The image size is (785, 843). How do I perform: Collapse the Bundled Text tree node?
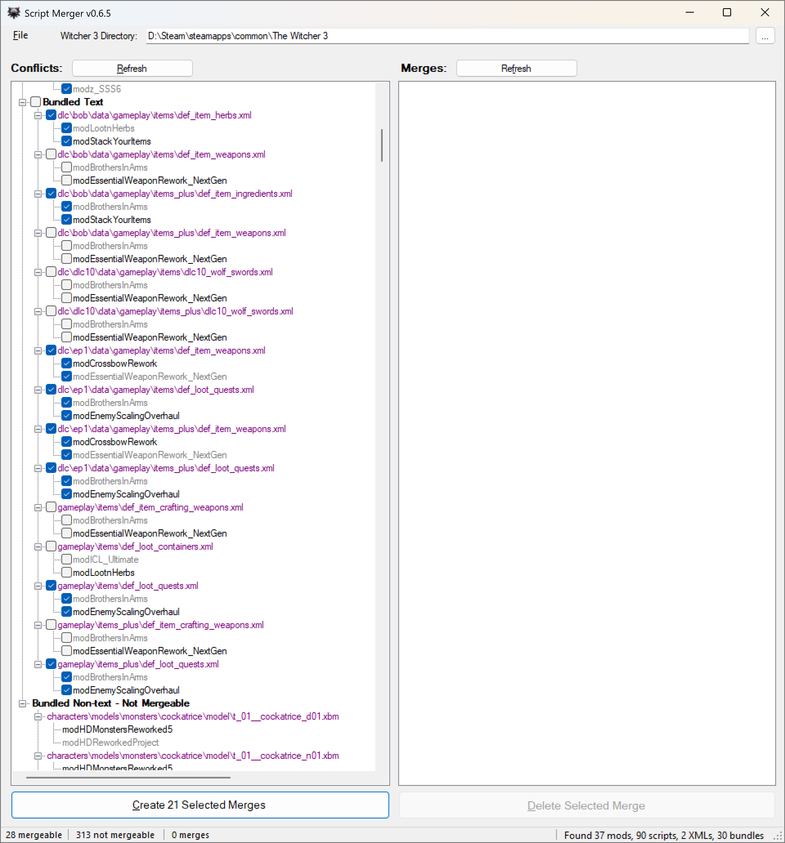pos(22,102)
